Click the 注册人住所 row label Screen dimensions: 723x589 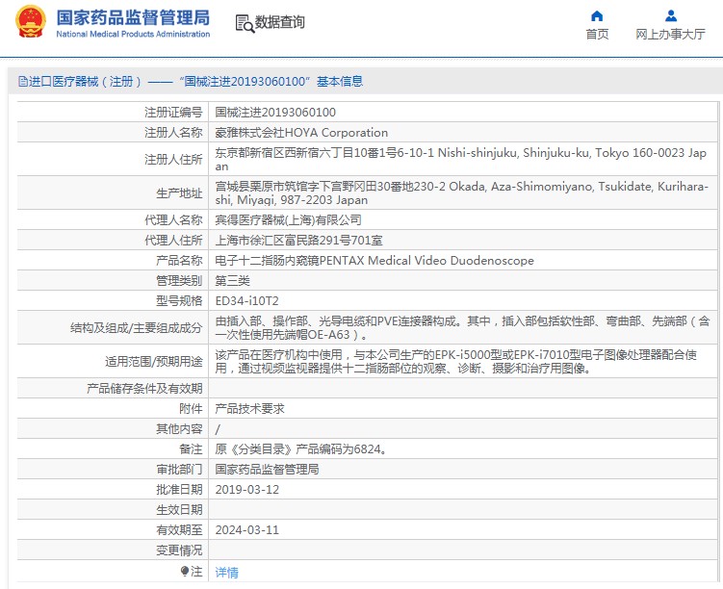173,160
